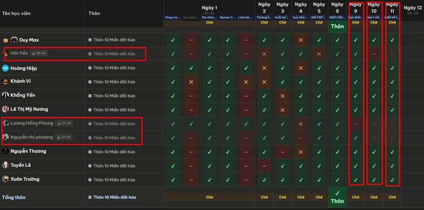Click the 'Tổng thôn' summary row label
This screenshot has height=210, width=424.
pyautogui.click(x=14, y=197)
